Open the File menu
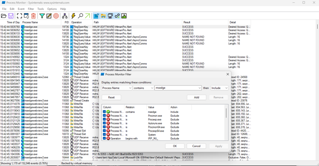This screenshot has height=166, width=319. (x=4, y=9)
